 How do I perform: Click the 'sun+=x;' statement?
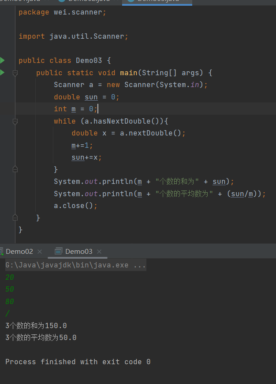86,157
